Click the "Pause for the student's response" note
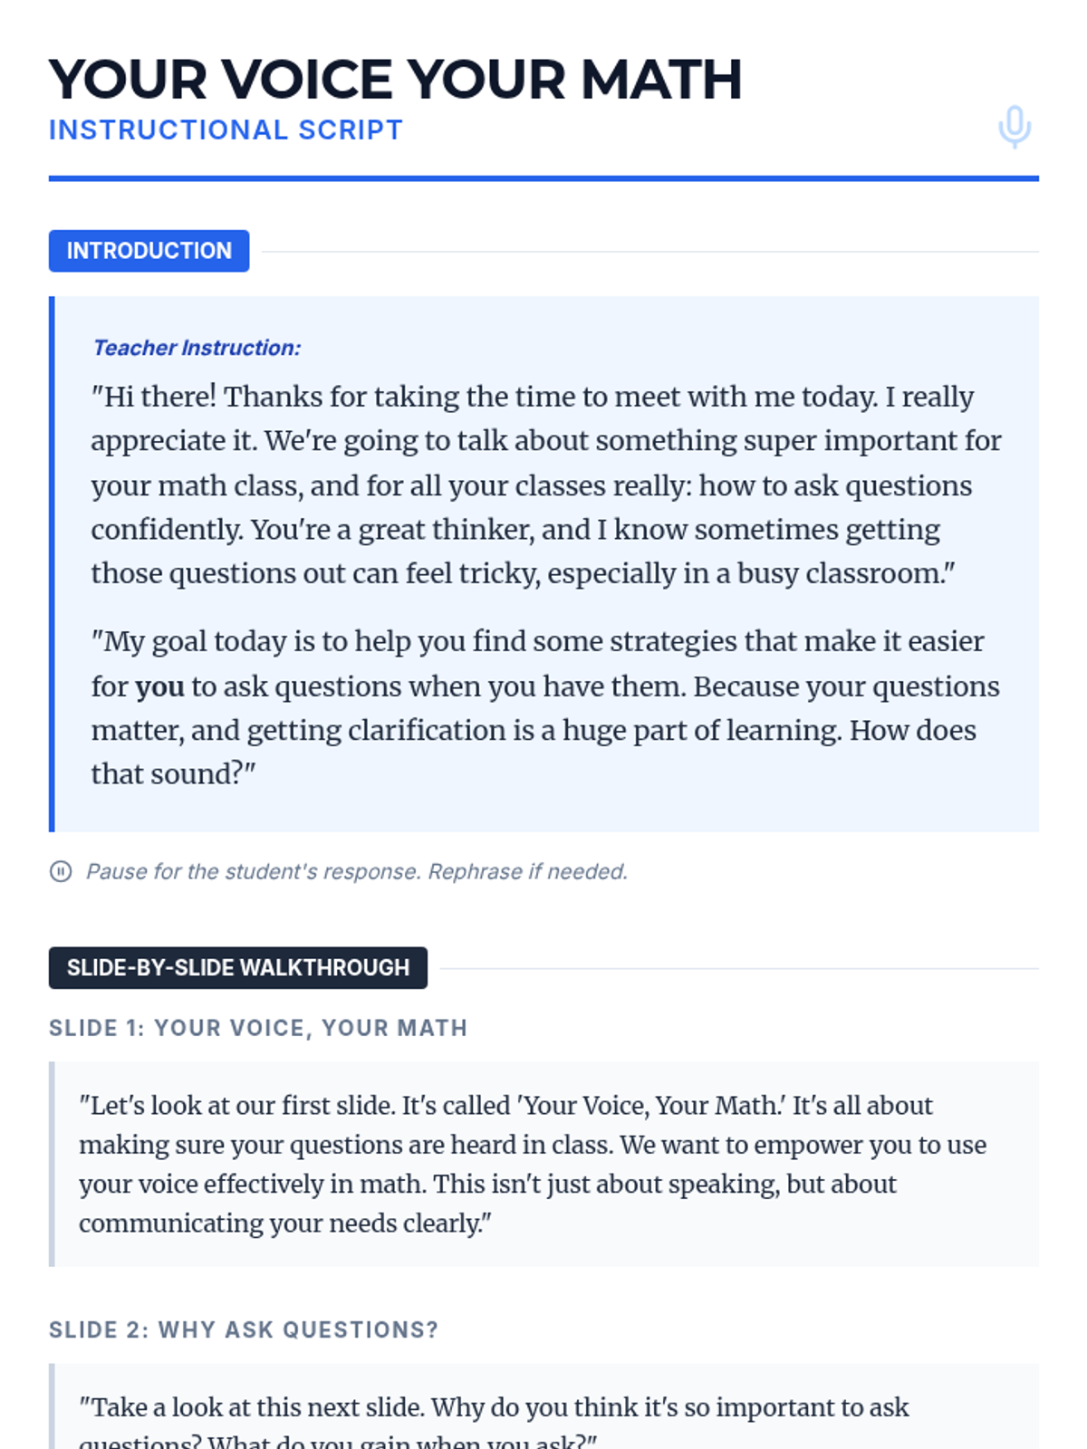The image size is (1087, 1449). click(356, 871)
